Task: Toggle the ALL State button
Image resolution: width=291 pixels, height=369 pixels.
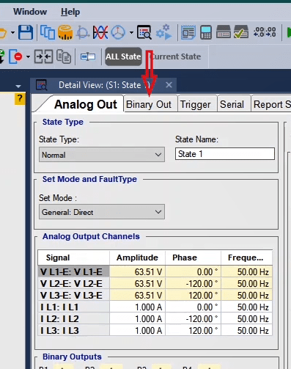Action: pyautogui.click(x=123, y=56)
